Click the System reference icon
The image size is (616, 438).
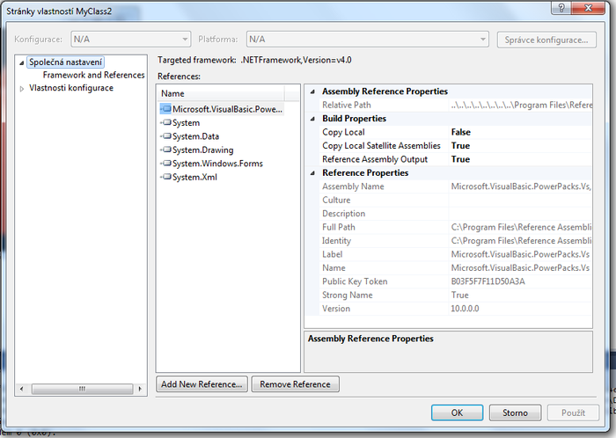pyautogui.click(x=165, y=122)
